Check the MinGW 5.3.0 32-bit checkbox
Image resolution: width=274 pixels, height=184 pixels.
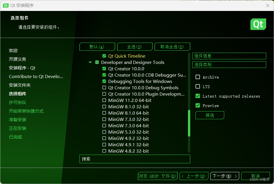pos(104,132)
